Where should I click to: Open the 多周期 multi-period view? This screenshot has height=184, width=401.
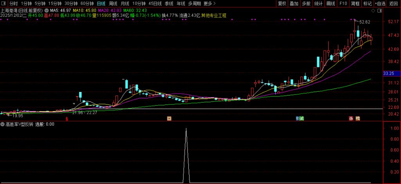[194, 4]
